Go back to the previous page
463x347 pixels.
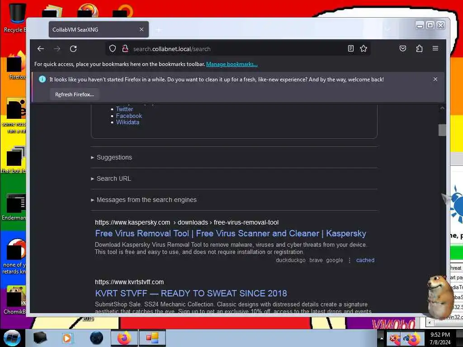41,49
